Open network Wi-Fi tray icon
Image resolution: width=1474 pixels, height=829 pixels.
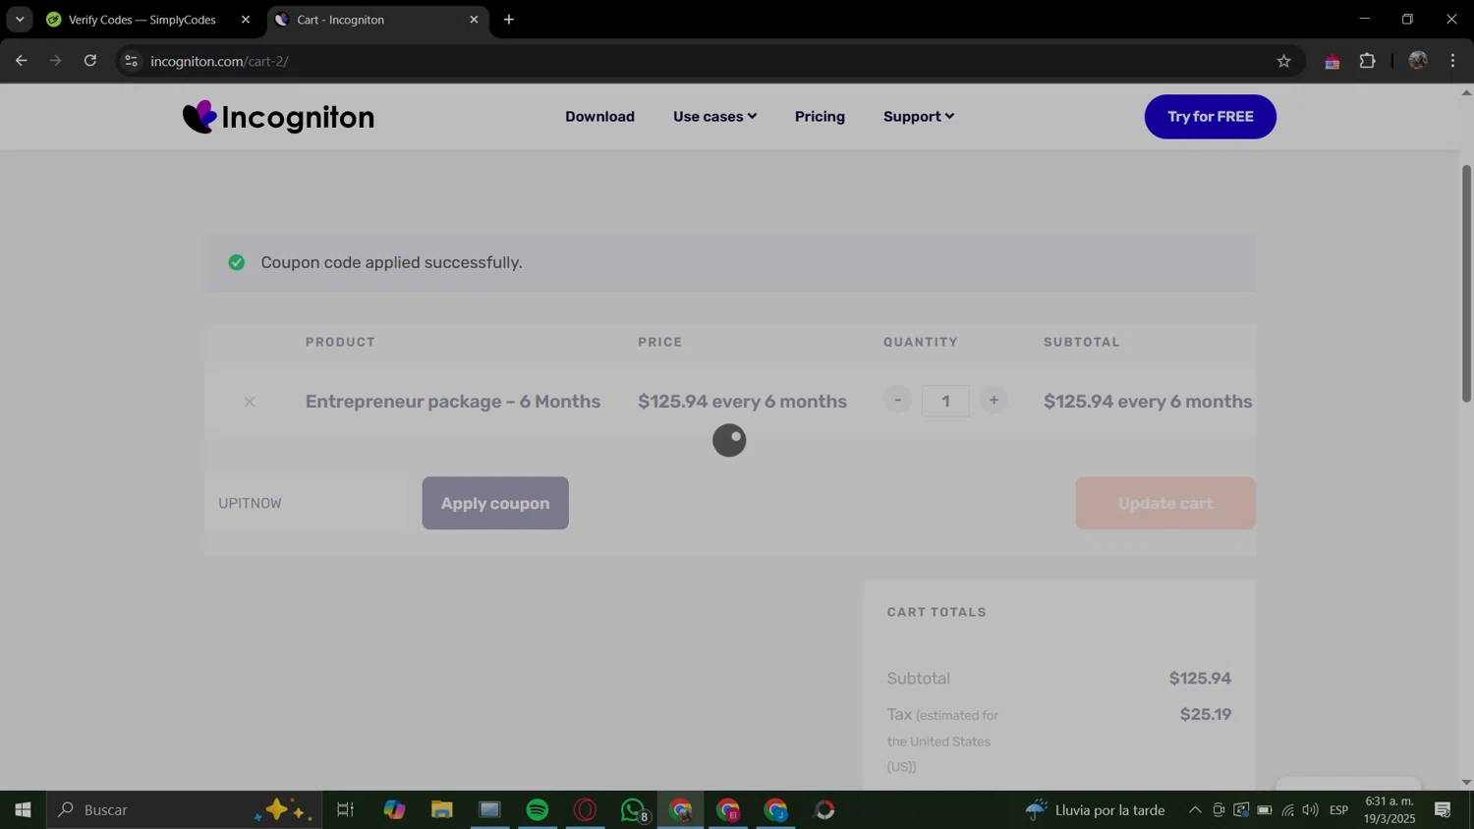click(1287, 810)
